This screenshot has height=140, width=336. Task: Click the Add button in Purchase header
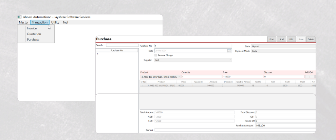click(x=281, y=39)
